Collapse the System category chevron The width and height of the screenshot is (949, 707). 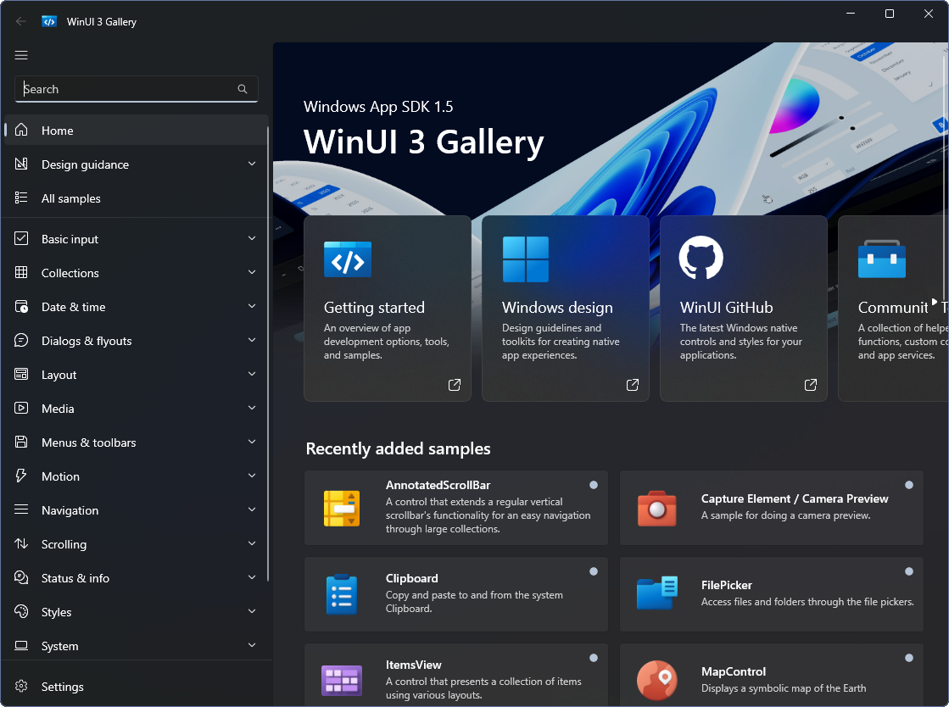(x=251, y=645)
